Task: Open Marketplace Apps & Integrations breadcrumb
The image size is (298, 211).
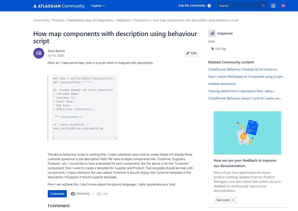Action: pyautogui.click(x=90, y=20)
